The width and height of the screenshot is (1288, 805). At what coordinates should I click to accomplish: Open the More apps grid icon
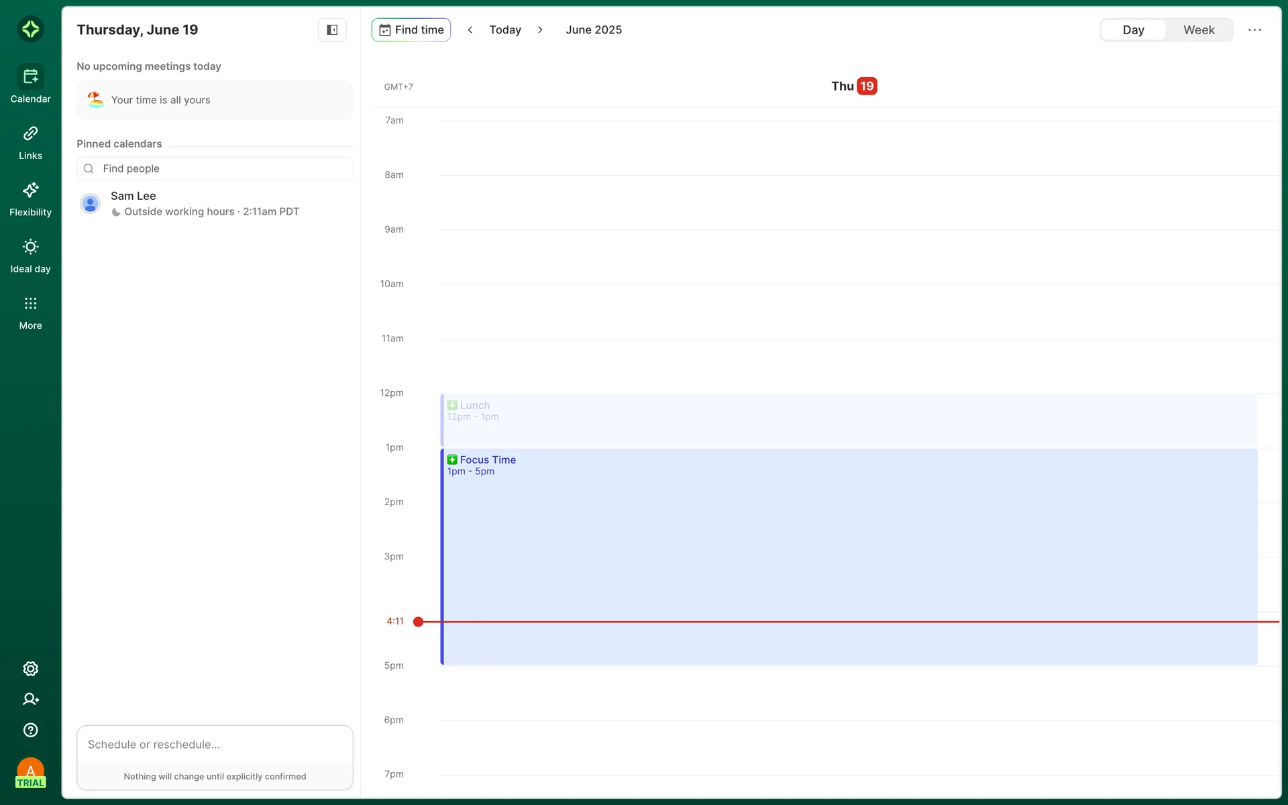[x=30, y=304]
